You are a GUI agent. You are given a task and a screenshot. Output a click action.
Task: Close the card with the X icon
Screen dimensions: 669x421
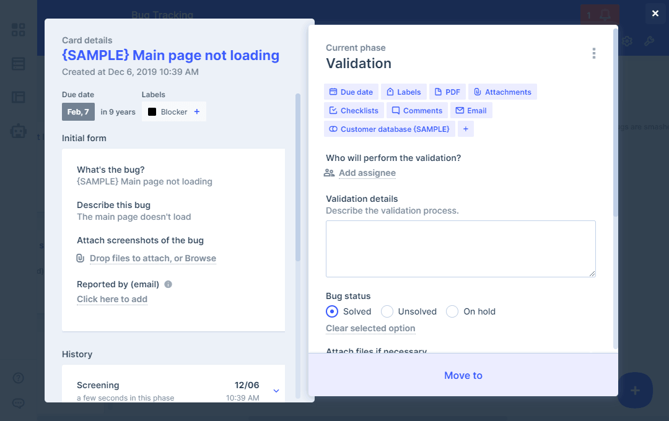pos(655,14)
